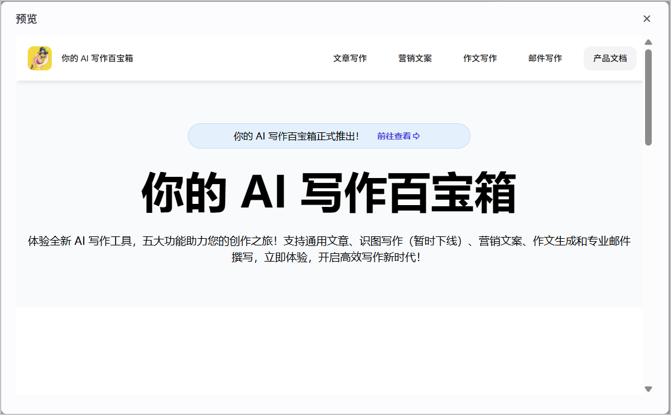The image size is (671, 415).
Task: Click the blank white section under the hero
Action: click(x=329, y=351)
